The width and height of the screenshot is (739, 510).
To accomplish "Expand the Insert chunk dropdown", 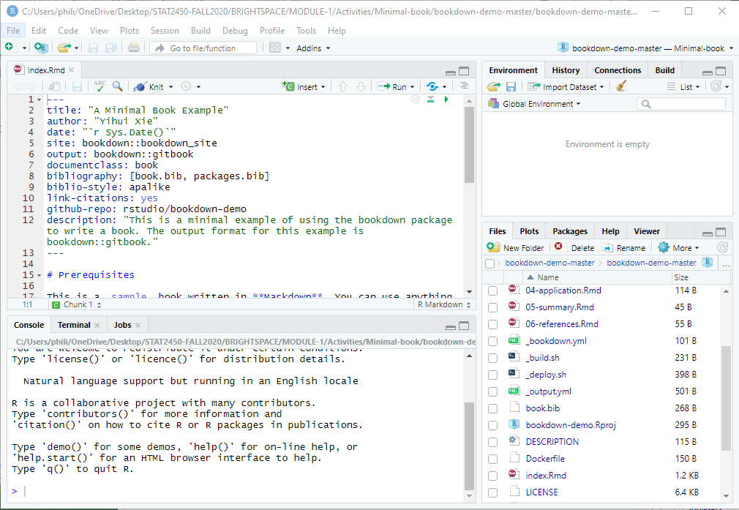I will point(323,87).
